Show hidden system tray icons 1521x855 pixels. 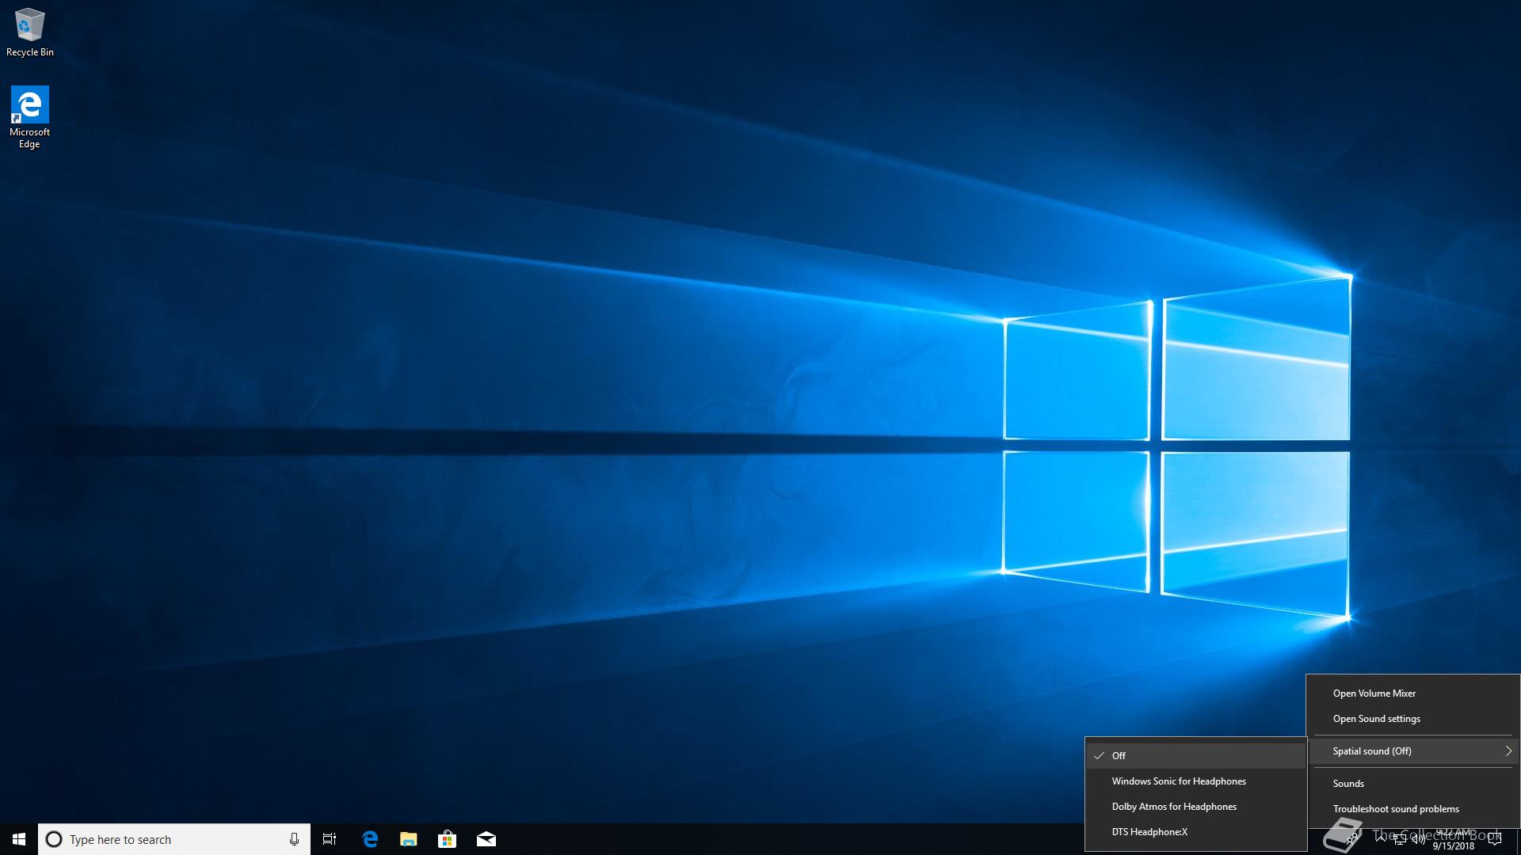coord(1381,839)
